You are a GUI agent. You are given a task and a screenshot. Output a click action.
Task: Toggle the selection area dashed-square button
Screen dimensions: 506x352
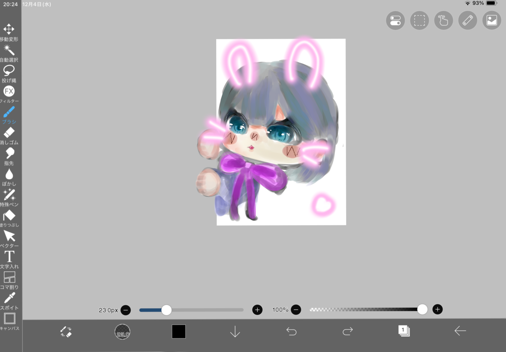419,21
